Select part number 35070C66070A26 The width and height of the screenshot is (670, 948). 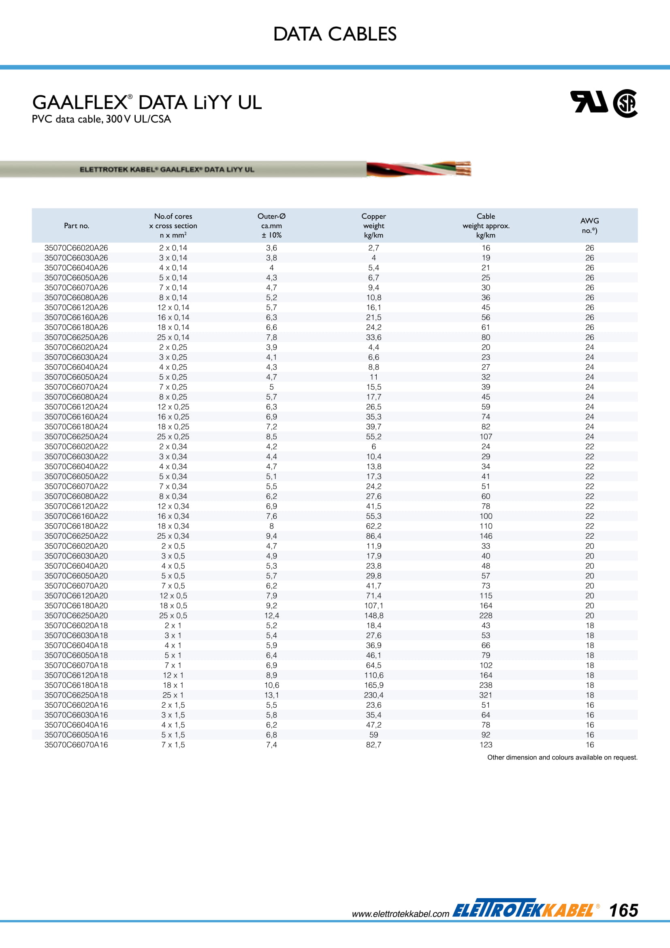point(76,287)
